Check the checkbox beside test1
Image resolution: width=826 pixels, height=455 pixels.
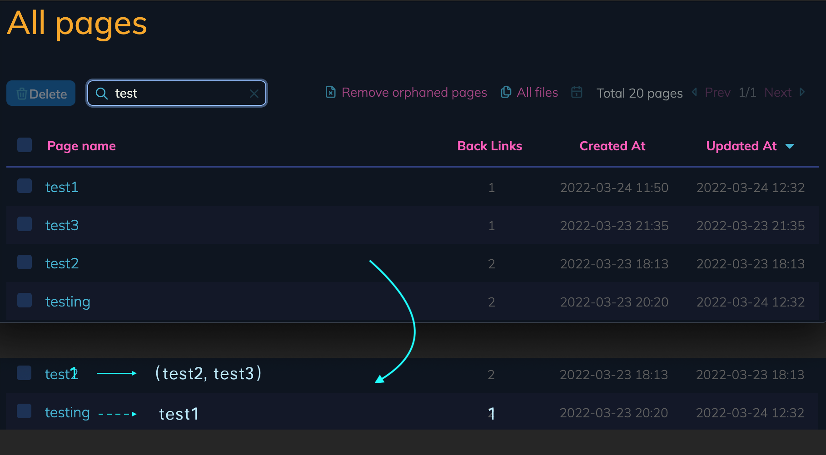(x=24, y=186)
